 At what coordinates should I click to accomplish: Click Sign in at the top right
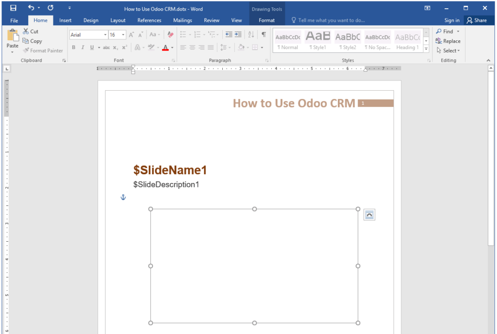click(451, 20)
